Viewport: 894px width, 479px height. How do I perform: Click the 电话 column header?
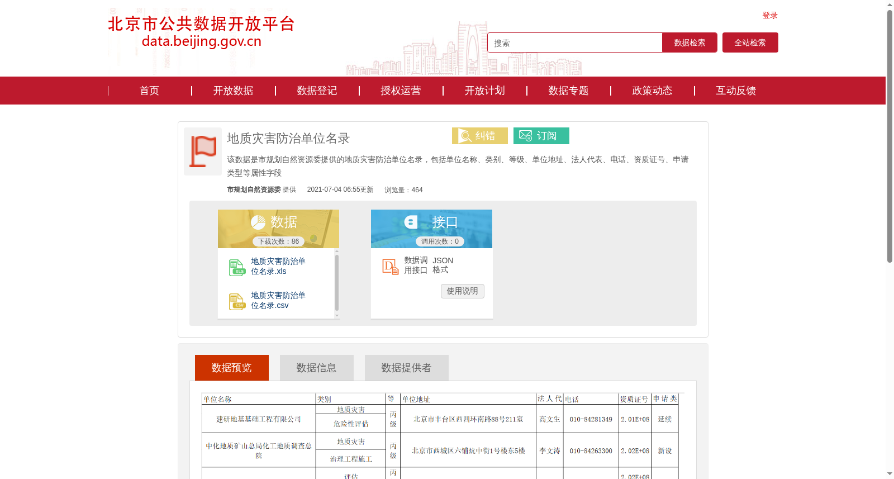click(x=572, y=399)
